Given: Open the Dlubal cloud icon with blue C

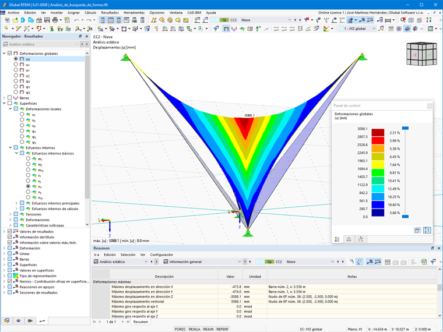Looking at the screenshot, I should coord(23,20).
